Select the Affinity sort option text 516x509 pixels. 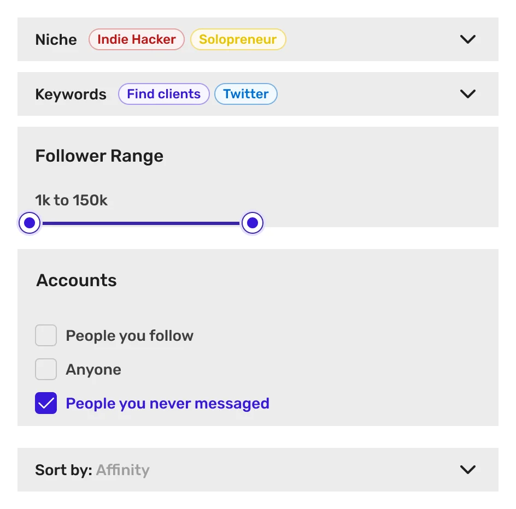pos(122,470)
